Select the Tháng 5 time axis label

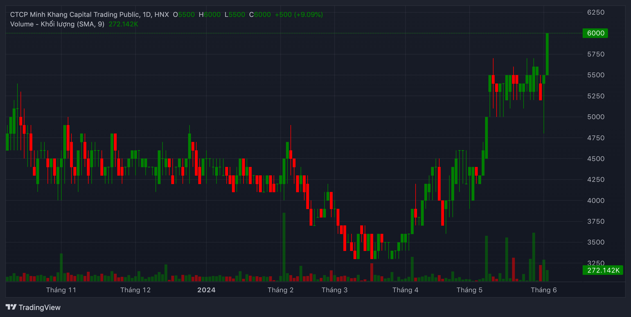pos(469,290)
